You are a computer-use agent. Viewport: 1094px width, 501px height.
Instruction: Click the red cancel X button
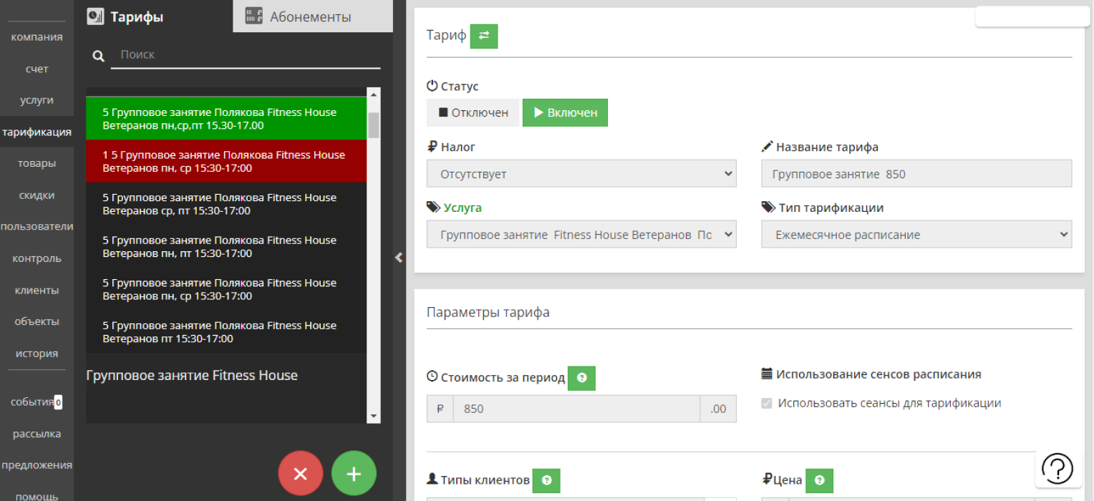(301, 474)
